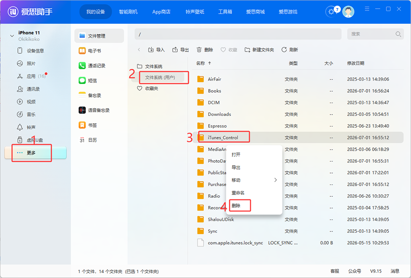Image resolution: width=411 pixels, height=278 pixels.
Task: Click the 爱思助手 logo icon
Action: pos(13,11)
